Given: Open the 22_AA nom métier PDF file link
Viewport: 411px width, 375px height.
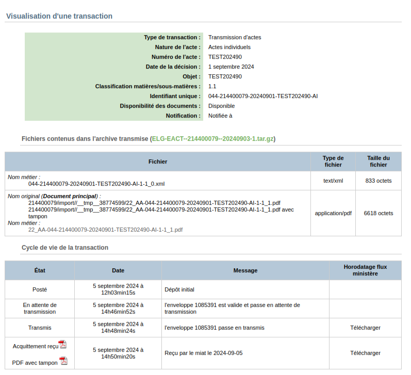Looking at the screenshot, I should click(x=105, y=230).
